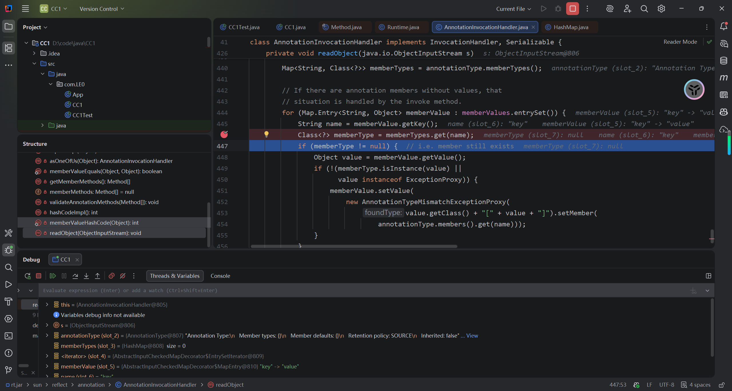Click the Resume Program debug icon
This screenshot has height=391, width=732.
point(53,276)
